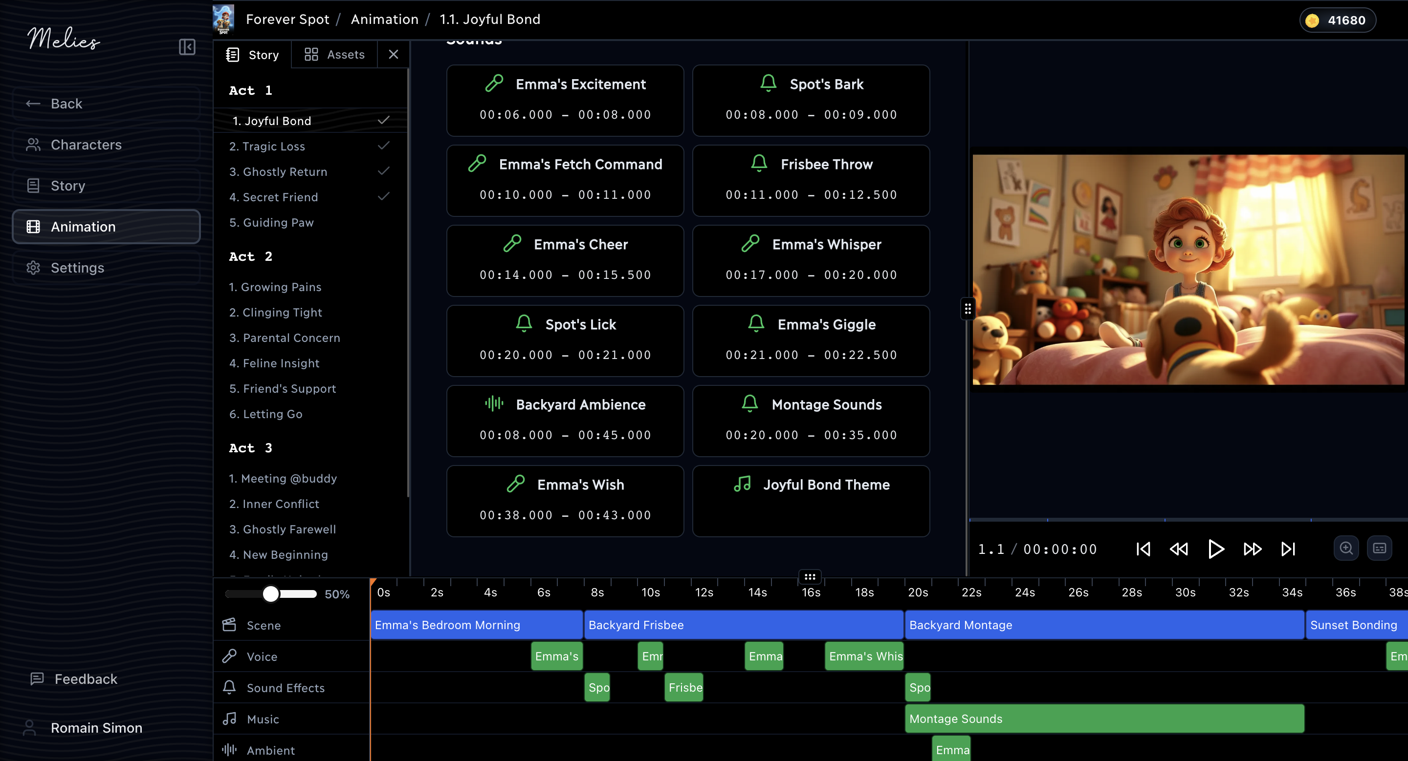
Task: Click the coin balance 41680
Action: click(1338, 20)
